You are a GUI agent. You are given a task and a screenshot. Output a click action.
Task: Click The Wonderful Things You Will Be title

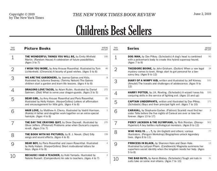[50, 56]
